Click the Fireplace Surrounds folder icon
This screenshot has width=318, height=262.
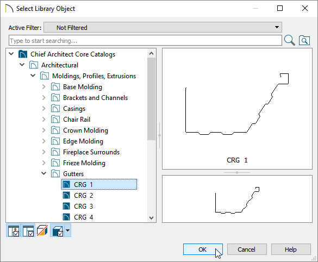[55, 152]
